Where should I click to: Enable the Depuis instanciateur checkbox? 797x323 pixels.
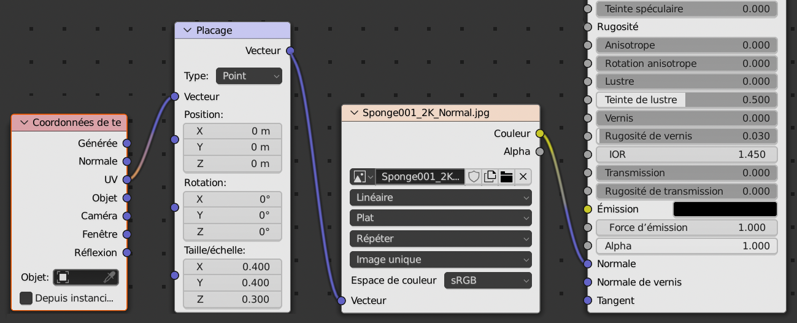click(26, 298)
